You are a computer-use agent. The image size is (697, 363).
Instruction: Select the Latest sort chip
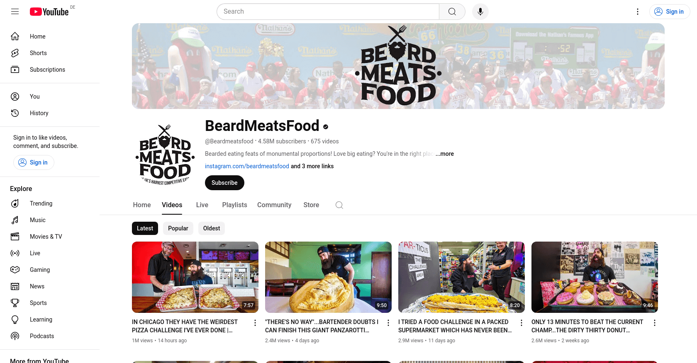(x=145, y=228)
